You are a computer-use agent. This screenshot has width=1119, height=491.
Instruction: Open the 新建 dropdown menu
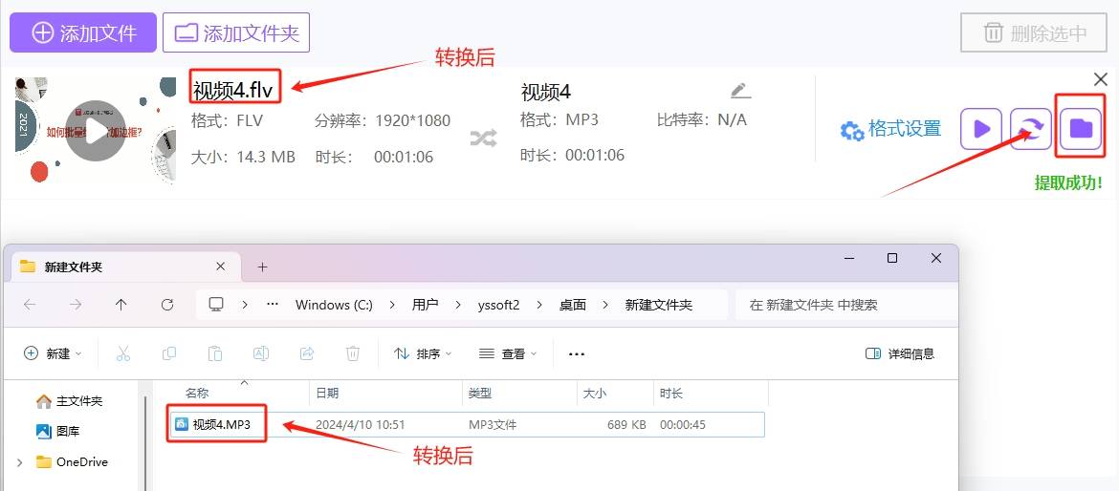tap(53, 353)
